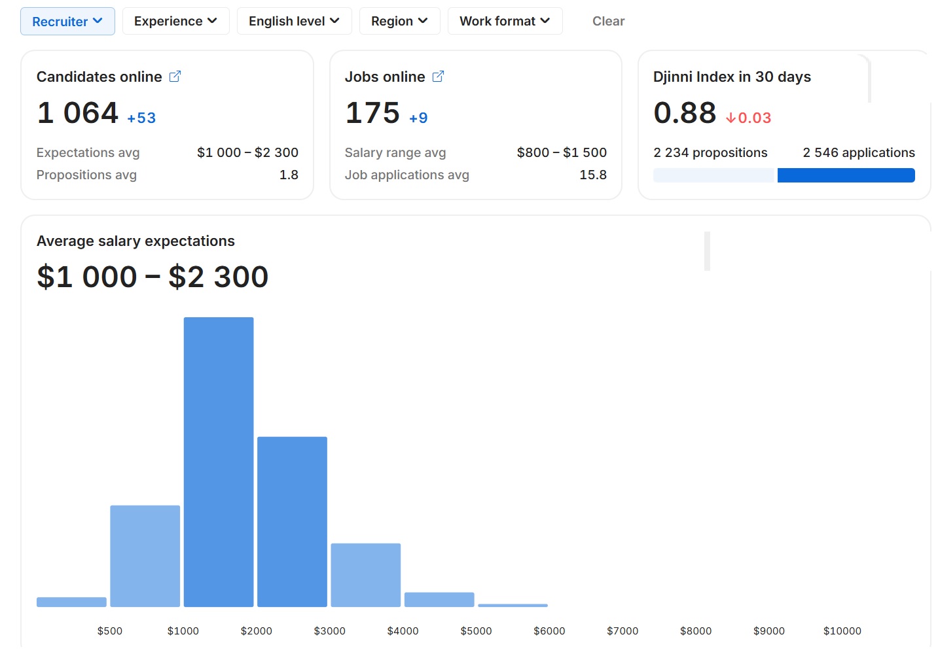Click the smallest bar below $500

point(71,602)
